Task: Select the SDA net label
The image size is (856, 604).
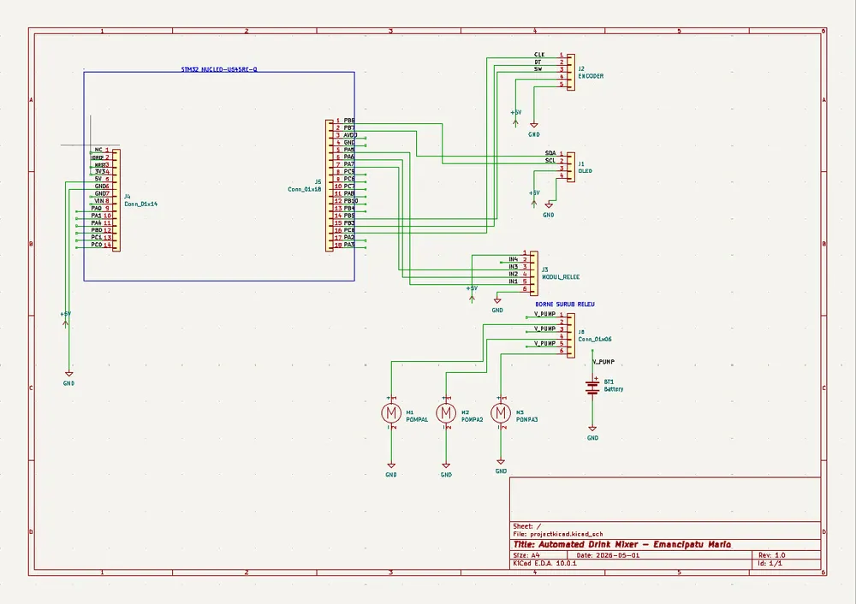Action: (550, 153)
